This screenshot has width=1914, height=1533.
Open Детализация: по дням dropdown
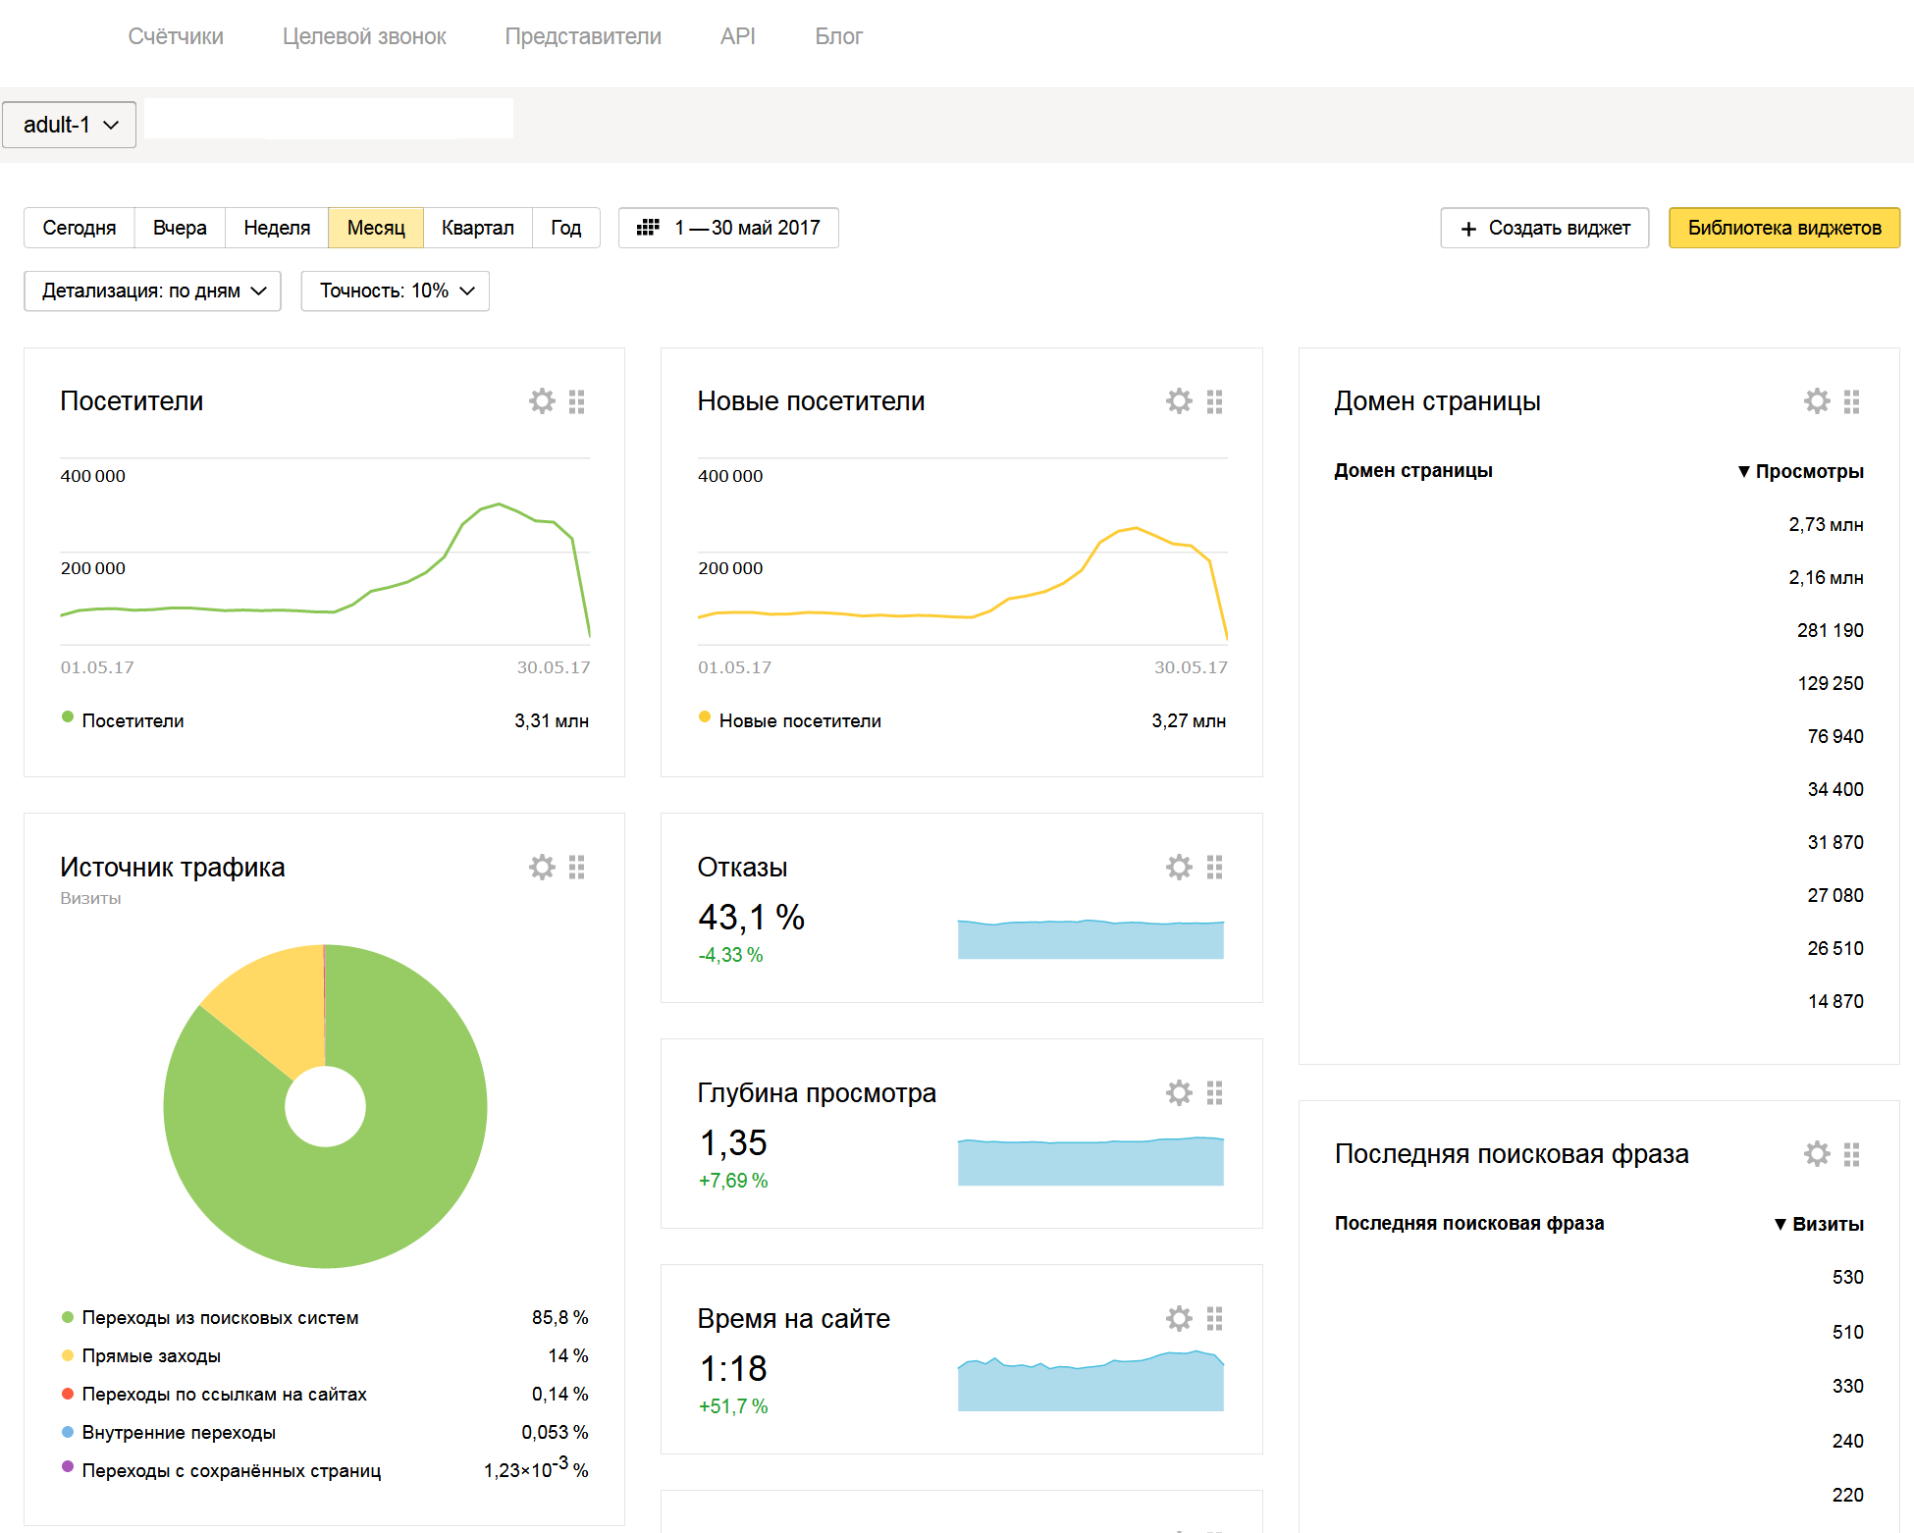coord(153,291)
